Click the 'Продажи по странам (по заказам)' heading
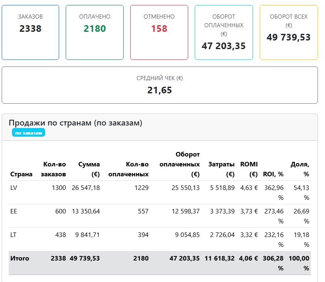Image resolution: width=325 pixels, height=282 pixels. [75, 123]
